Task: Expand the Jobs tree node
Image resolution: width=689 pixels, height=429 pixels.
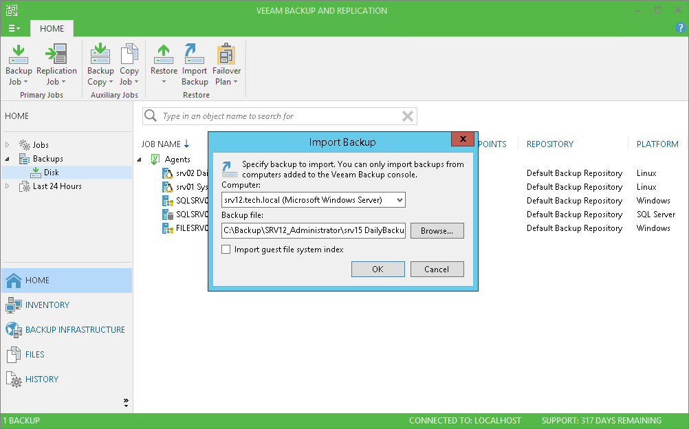Action: click(x=8, y=144)
